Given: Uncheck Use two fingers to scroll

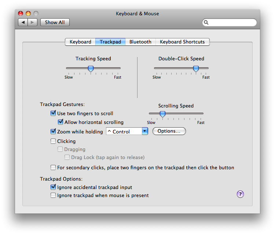Looking at the screenshot, I should [x=53, y=113].
